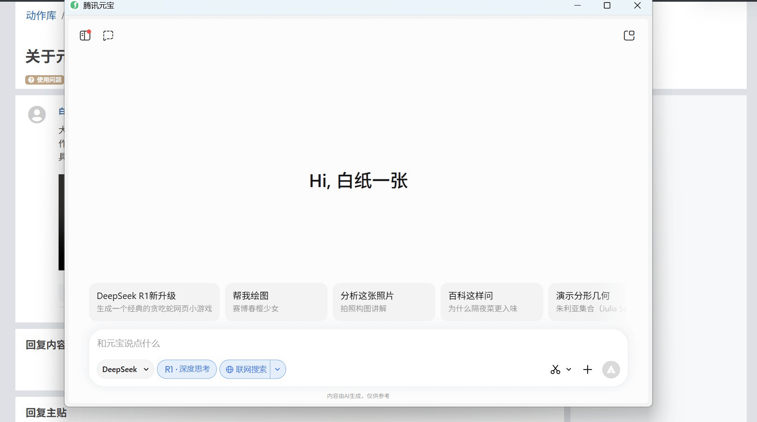
Task: Click the Hi, 白纸一张 greeting text
Action: pyautogui.click(x=358, y=181)
